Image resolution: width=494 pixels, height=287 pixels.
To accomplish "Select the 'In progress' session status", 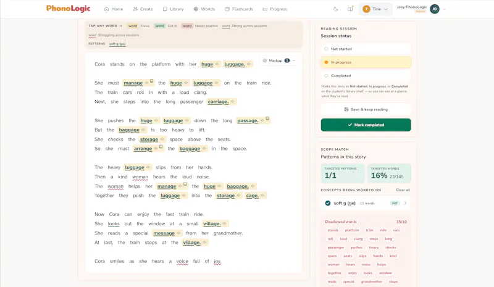I will coord(366,62).
